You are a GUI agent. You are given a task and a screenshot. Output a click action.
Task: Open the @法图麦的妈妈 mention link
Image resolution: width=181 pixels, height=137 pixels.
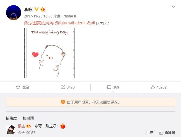pos(39,23)
